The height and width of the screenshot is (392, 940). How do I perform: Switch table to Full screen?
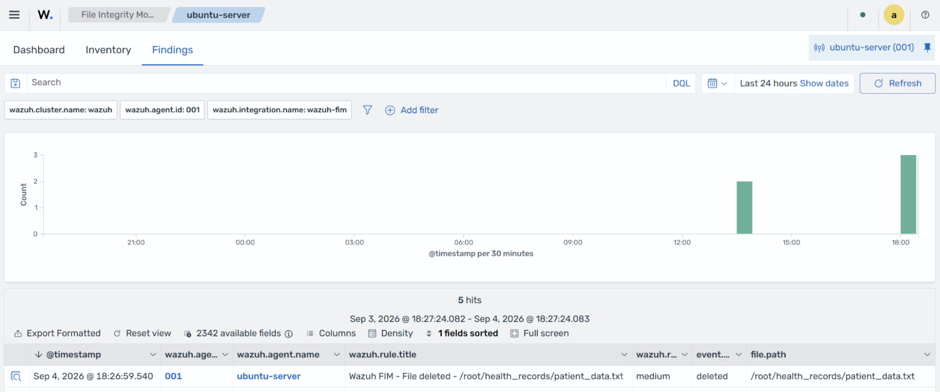tap(540, 333)
